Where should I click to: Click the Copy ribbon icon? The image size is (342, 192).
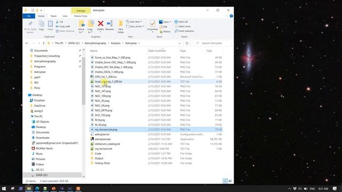41,23
